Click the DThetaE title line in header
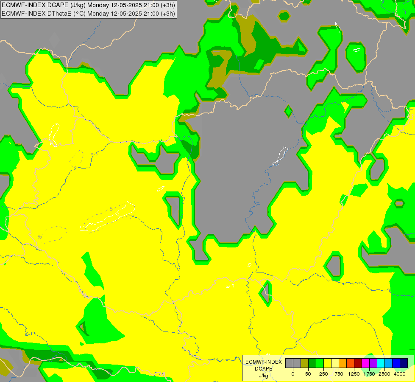 pyautogui.click(x=89, y=14)
